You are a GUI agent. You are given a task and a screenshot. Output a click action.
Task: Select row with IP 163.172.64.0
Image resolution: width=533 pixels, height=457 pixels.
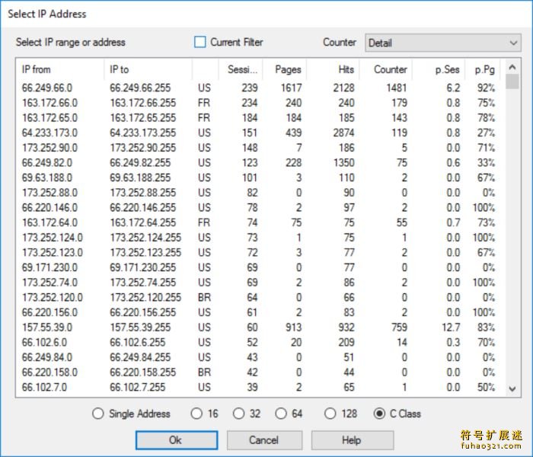259,222
